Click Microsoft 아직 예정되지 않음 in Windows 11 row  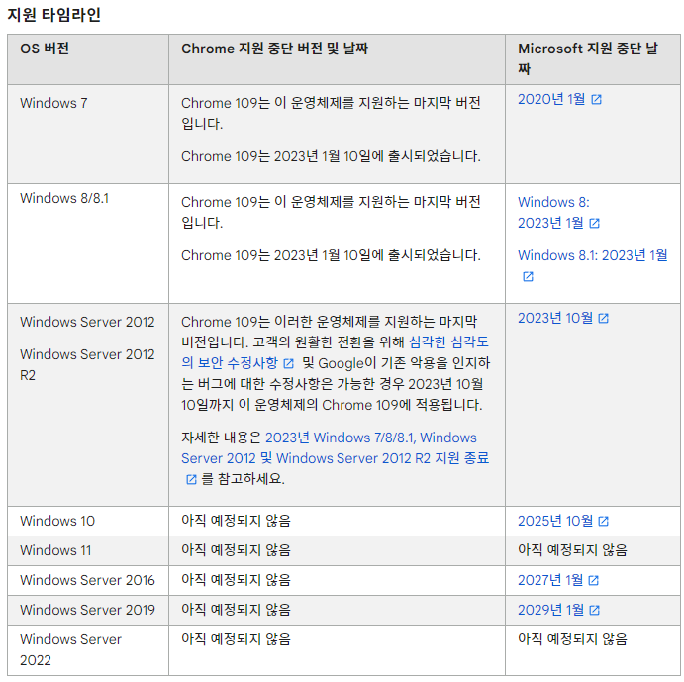coord(572,550)
